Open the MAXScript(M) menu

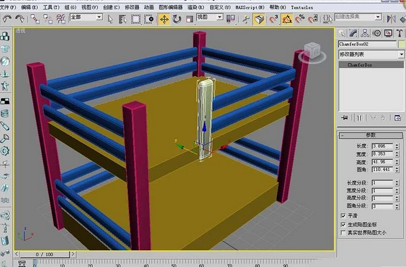[x=250, y=7]
